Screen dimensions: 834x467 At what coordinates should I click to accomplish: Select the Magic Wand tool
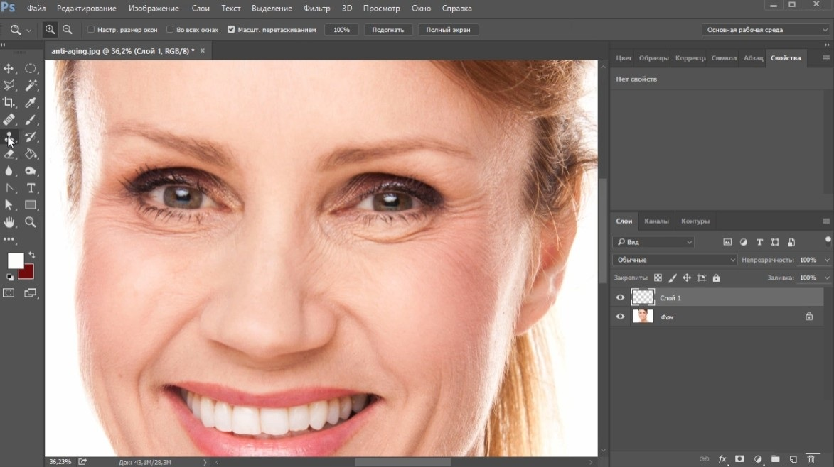click(31, 85)
